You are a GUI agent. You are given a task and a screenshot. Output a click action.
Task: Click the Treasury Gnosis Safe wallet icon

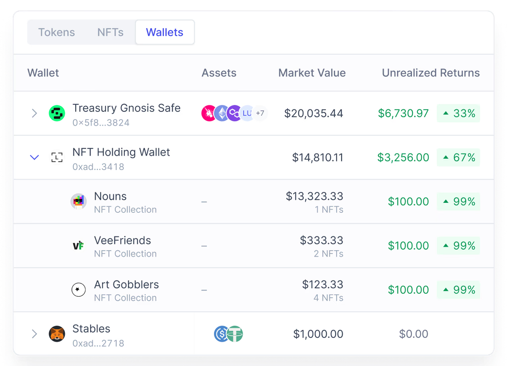57,113
